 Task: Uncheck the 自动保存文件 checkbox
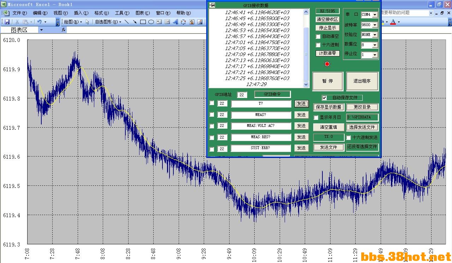tap(325, 98)
